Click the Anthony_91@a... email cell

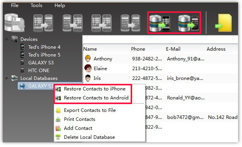coord(186,59)
